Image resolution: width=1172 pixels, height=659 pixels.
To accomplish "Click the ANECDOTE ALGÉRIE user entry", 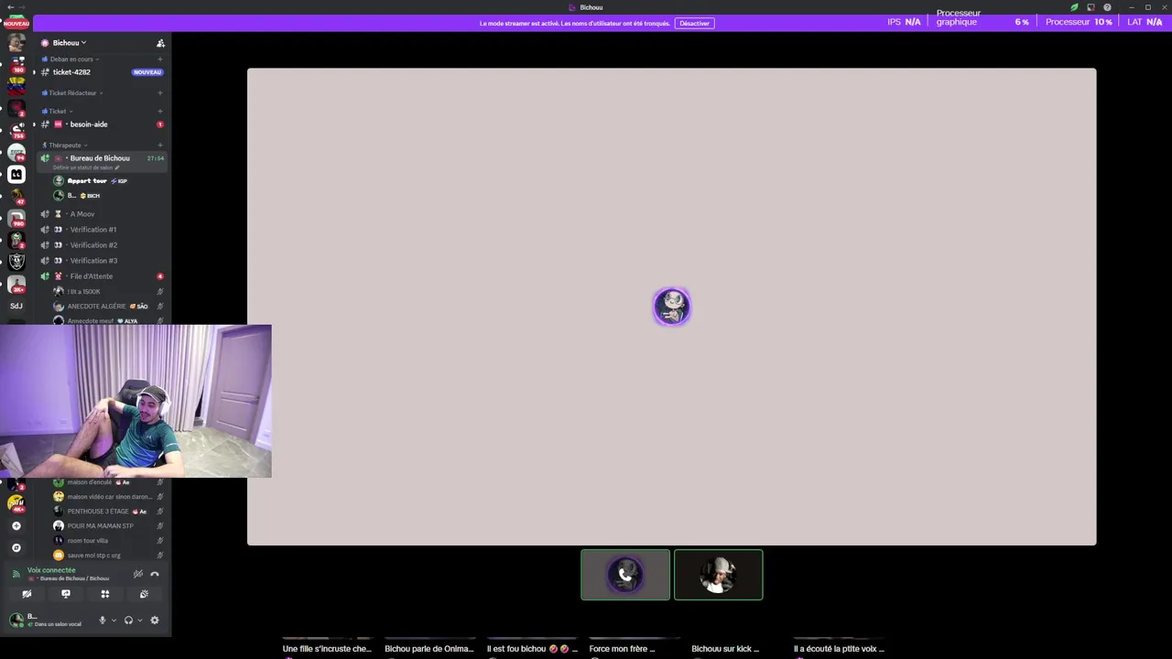I will pos(108,307).
